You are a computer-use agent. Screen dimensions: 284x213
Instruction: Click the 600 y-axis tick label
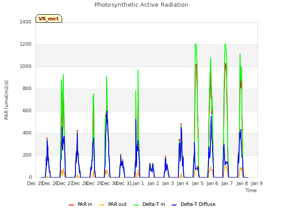coord(27,110)
